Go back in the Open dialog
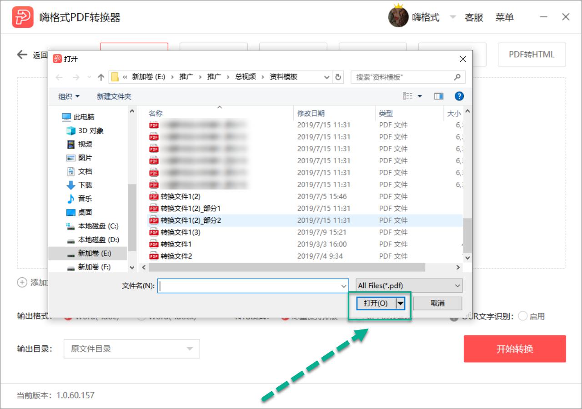 59,77
